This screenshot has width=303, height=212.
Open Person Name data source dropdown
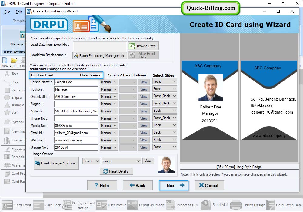click(x=108, y=82)
